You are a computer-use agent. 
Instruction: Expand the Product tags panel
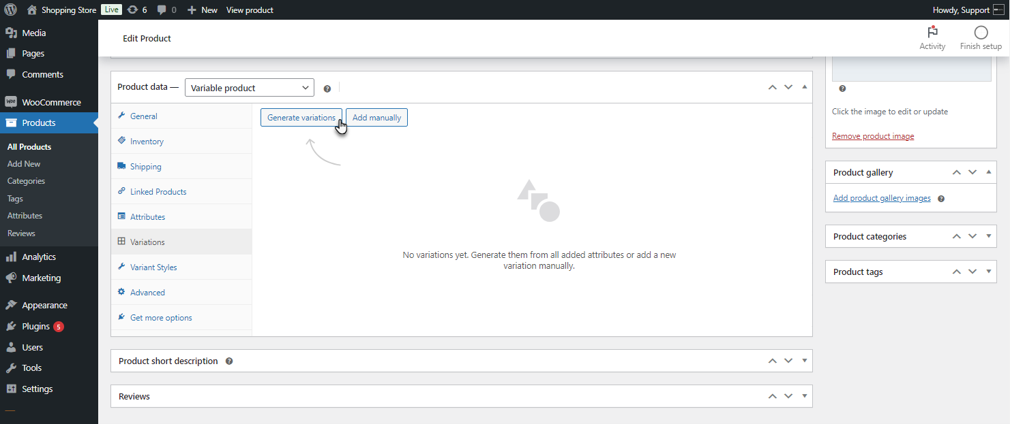(989, 272)
